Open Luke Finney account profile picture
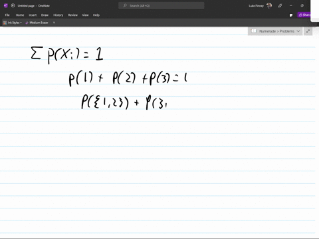The height and width of the screenshot is (239, 319). (x=269, y=6)
